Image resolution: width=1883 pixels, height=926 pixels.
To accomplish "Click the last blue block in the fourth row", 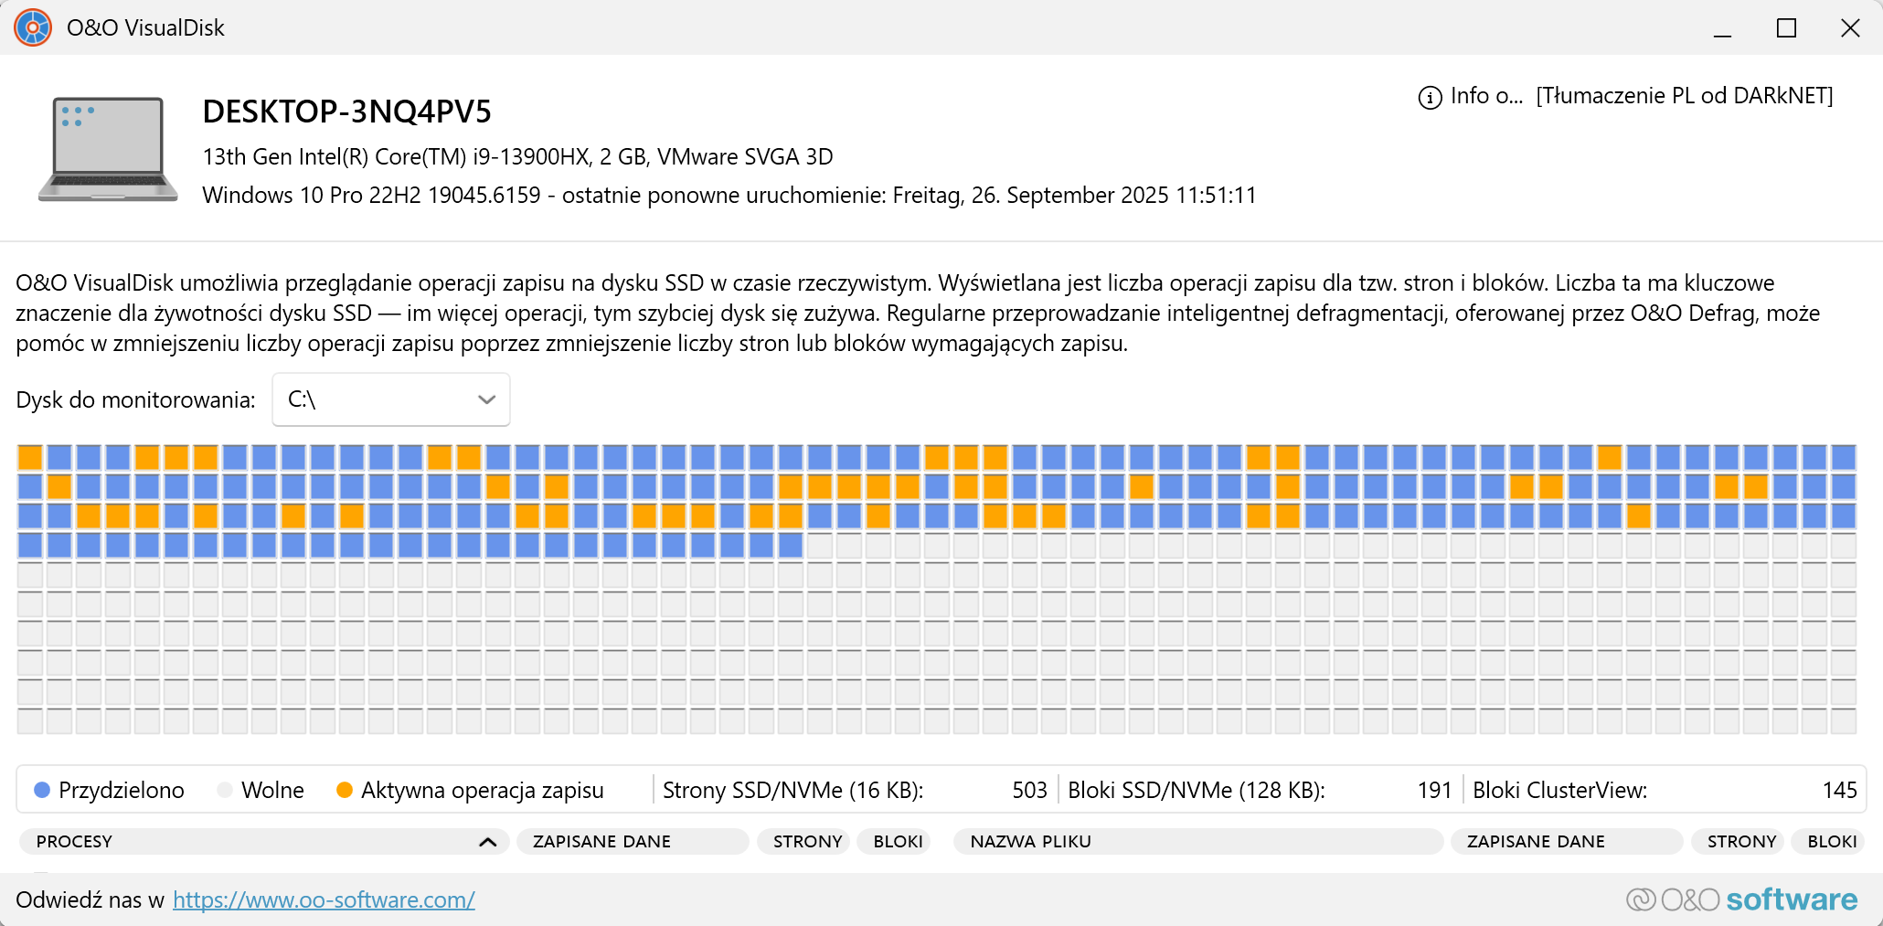I will coord(791,545).
